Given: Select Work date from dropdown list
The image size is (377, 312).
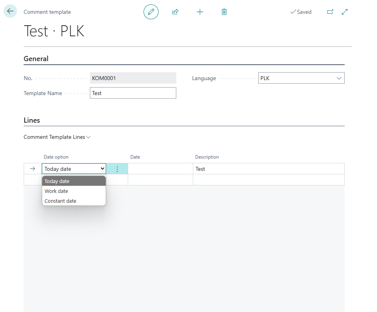Looking at the screenshot, I should [x=56, y=191].
